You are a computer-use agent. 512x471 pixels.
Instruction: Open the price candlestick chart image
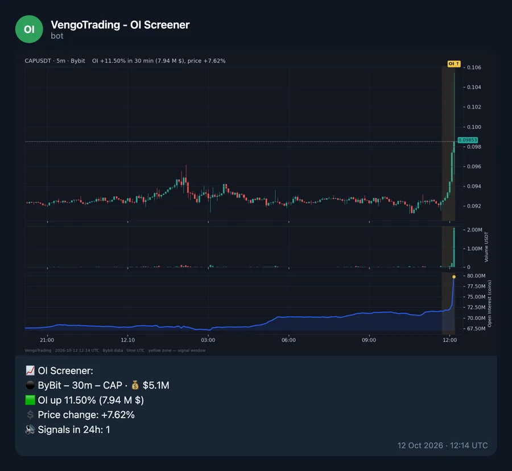coord(243,143)
